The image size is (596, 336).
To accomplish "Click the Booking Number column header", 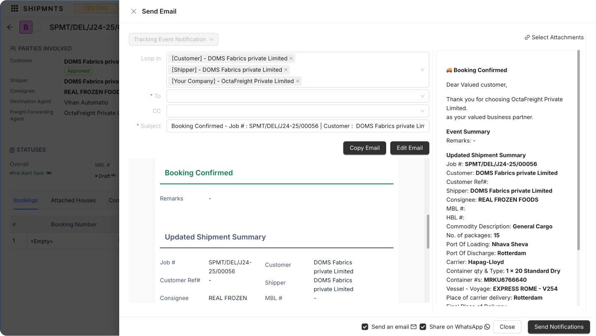I will point(74,224).
